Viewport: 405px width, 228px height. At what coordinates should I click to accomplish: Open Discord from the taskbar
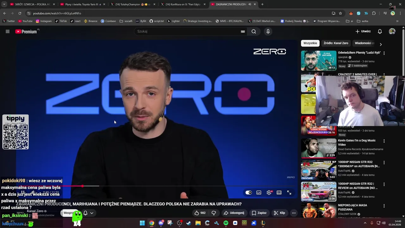tap(161, 223)
